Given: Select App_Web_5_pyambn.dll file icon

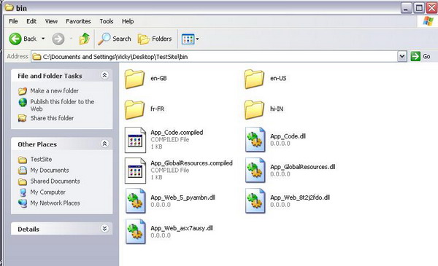Looking at the screenshot, I should click(136, 201).
